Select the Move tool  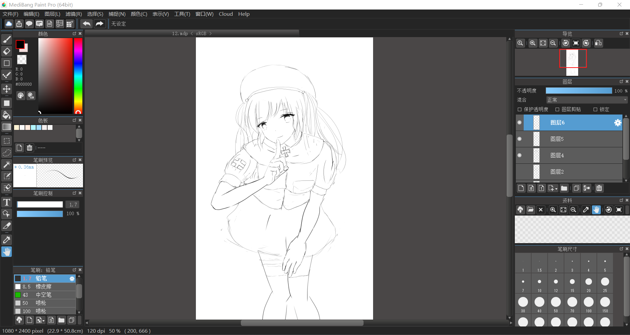[7, 89]
